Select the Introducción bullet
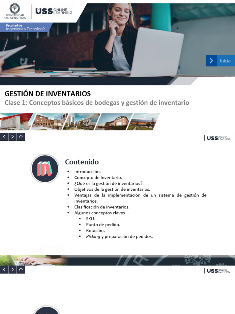The width and height of the screenshot is (235, 314). (88, 172)
